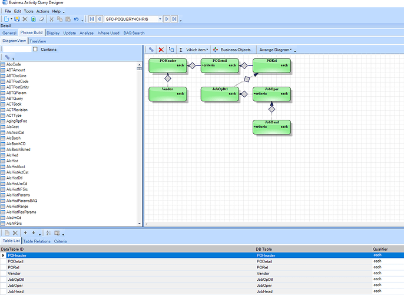
Task: Open the Arrange Diagram dropdown
Action: tap(276, 50)
